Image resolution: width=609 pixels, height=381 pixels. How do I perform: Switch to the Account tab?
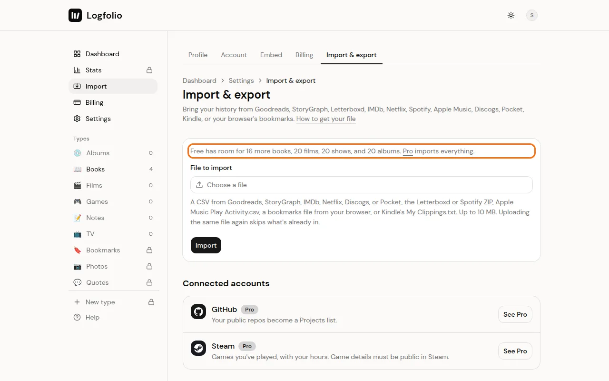(x=234, y=55)
